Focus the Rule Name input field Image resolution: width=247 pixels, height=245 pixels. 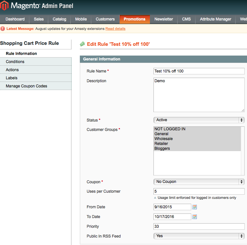pyautogui.click(x=199, y=71)
